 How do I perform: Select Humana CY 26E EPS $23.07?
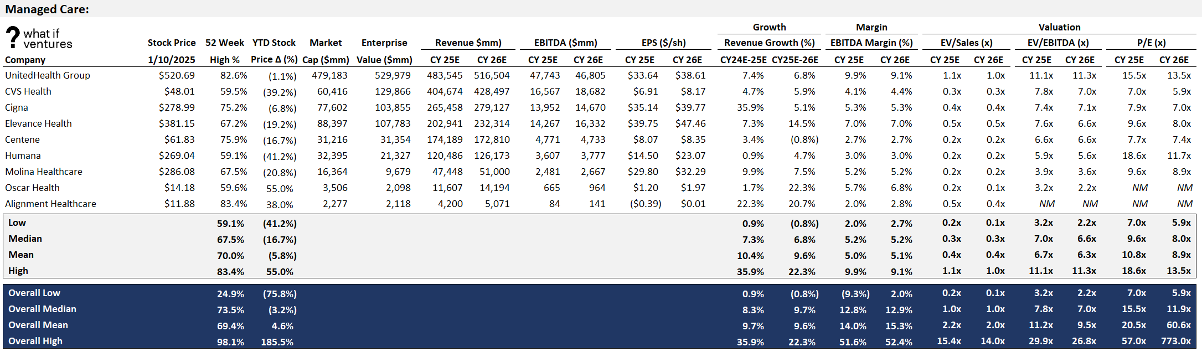(689, 156)
